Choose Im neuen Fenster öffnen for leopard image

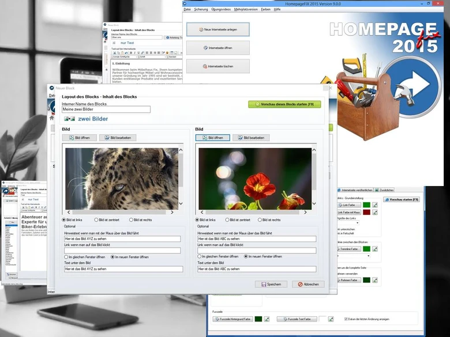(x=112, y=257)
